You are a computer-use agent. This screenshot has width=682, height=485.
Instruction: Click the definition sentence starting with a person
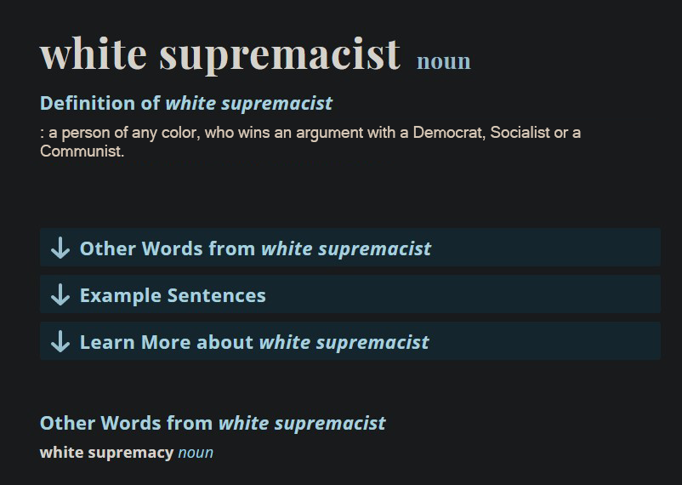(310, 141)
